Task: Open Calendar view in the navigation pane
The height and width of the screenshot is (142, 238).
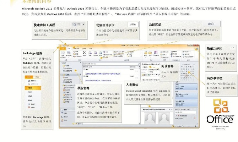Action: click(66, 113)
